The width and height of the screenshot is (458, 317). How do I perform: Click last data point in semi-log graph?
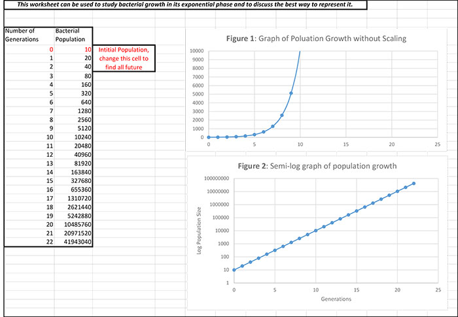[x=414, y=184]
